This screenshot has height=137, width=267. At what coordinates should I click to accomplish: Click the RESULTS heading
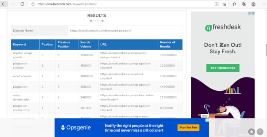(x=96, y=16)
